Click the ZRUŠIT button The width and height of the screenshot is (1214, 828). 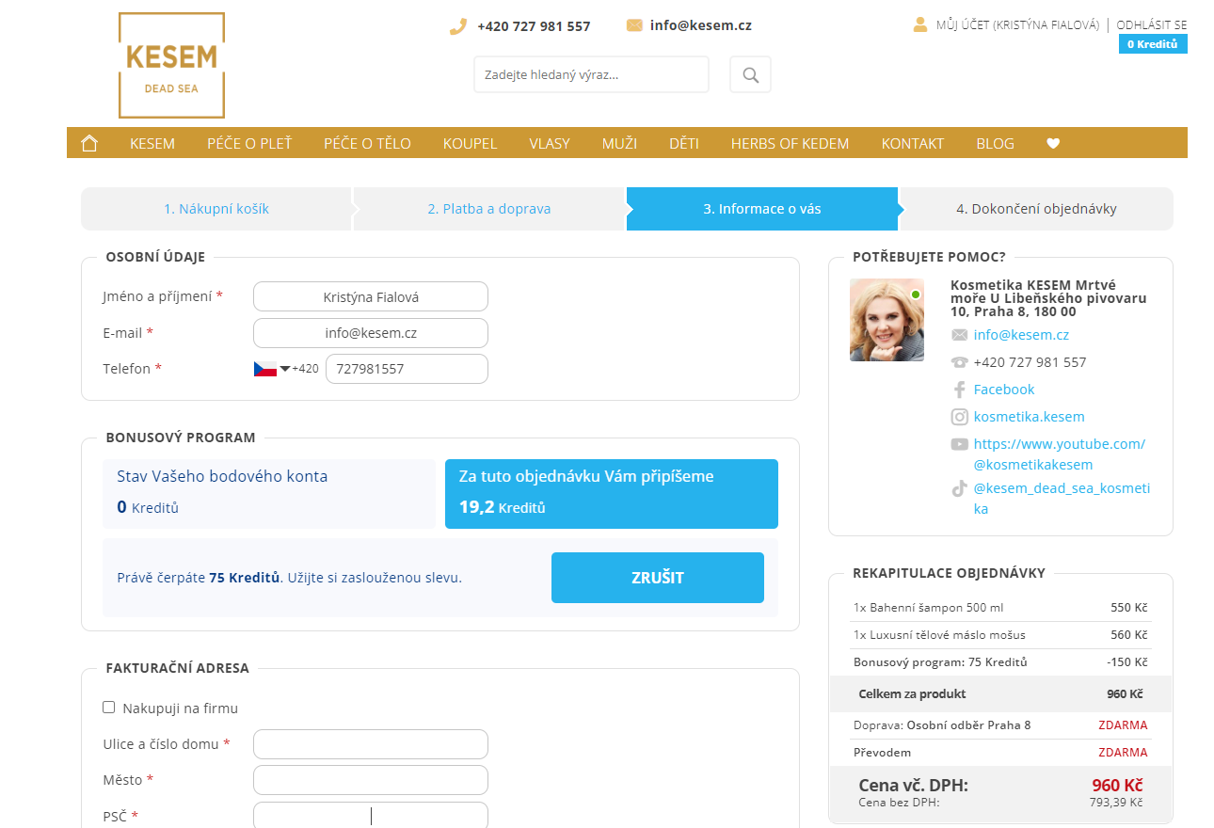[x=658, y=578]
